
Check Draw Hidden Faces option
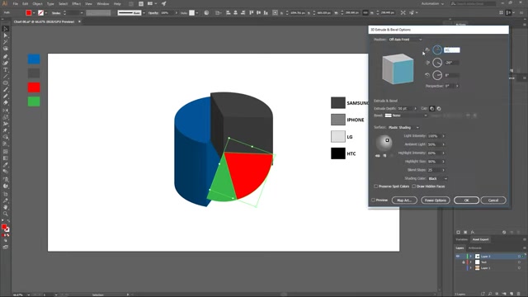coord(414,186)
